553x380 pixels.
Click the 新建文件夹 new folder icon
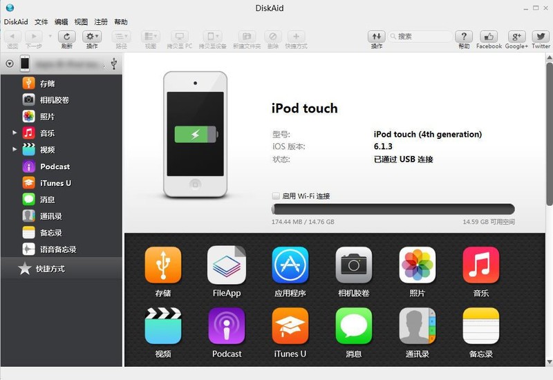click(247, 37)
